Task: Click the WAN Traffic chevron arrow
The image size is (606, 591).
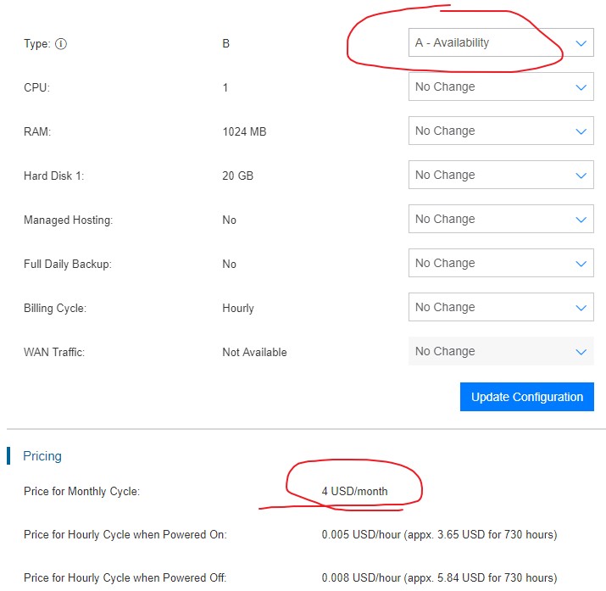Action: pos(581,352)
